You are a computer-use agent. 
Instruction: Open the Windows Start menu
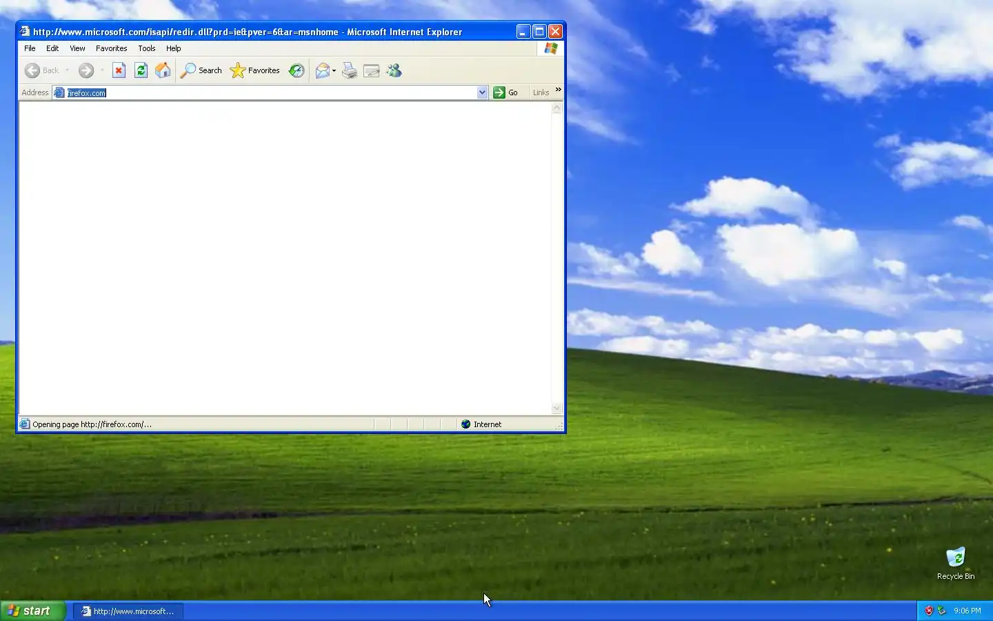33,611
